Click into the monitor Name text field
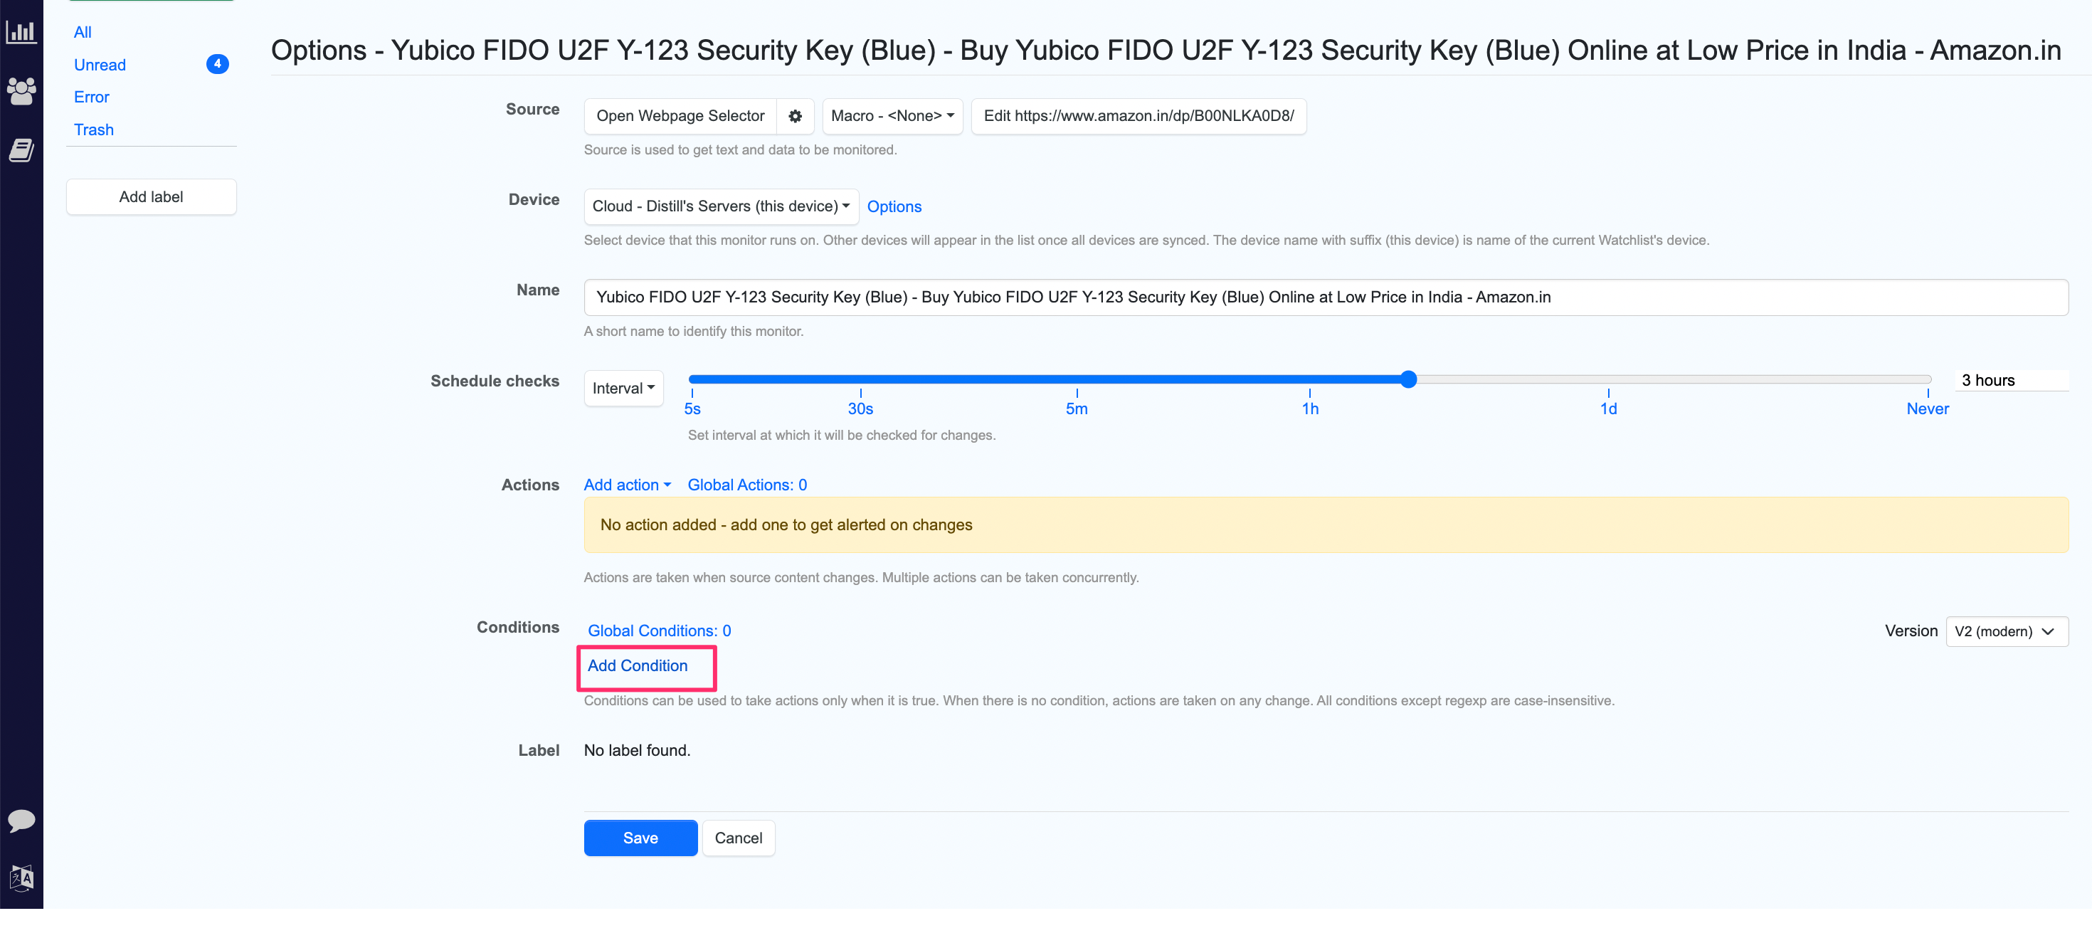The height and width of the screenshot is (938, 2092). pyautogui.click(x=1324, y=297)
